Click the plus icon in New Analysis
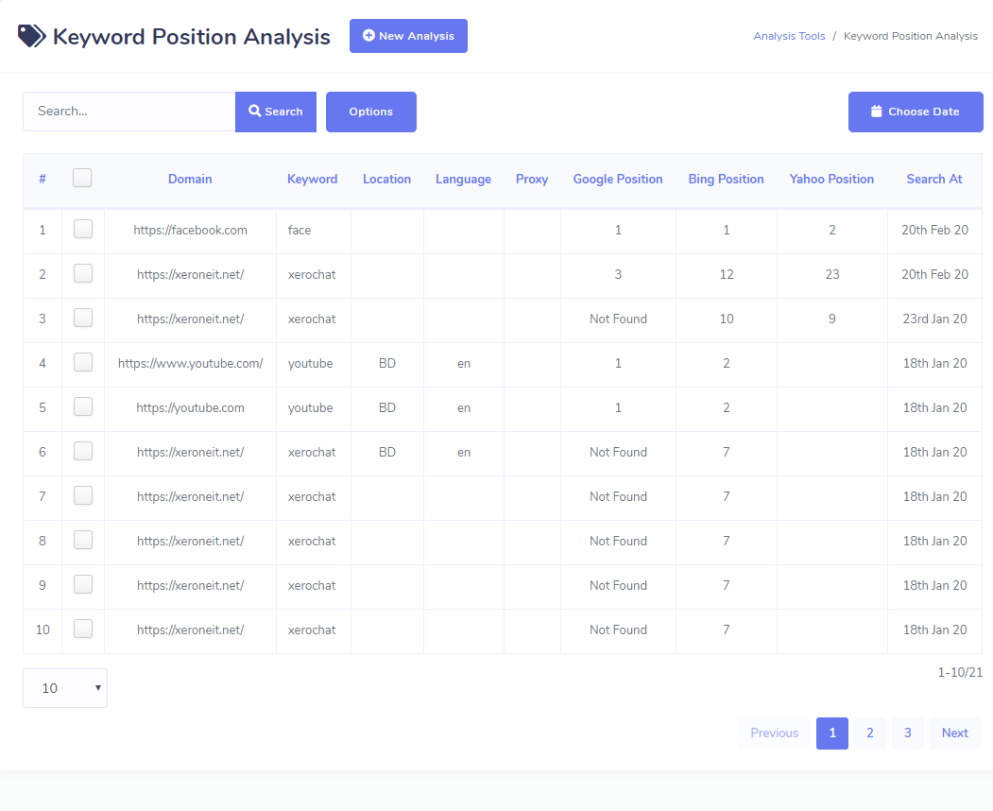 tap(368, 36)
